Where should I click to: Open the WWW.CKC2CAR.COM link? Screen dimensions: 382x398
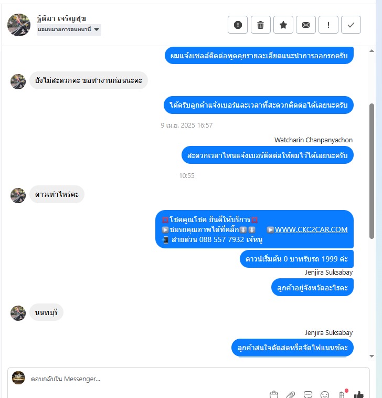click(311, 229)
